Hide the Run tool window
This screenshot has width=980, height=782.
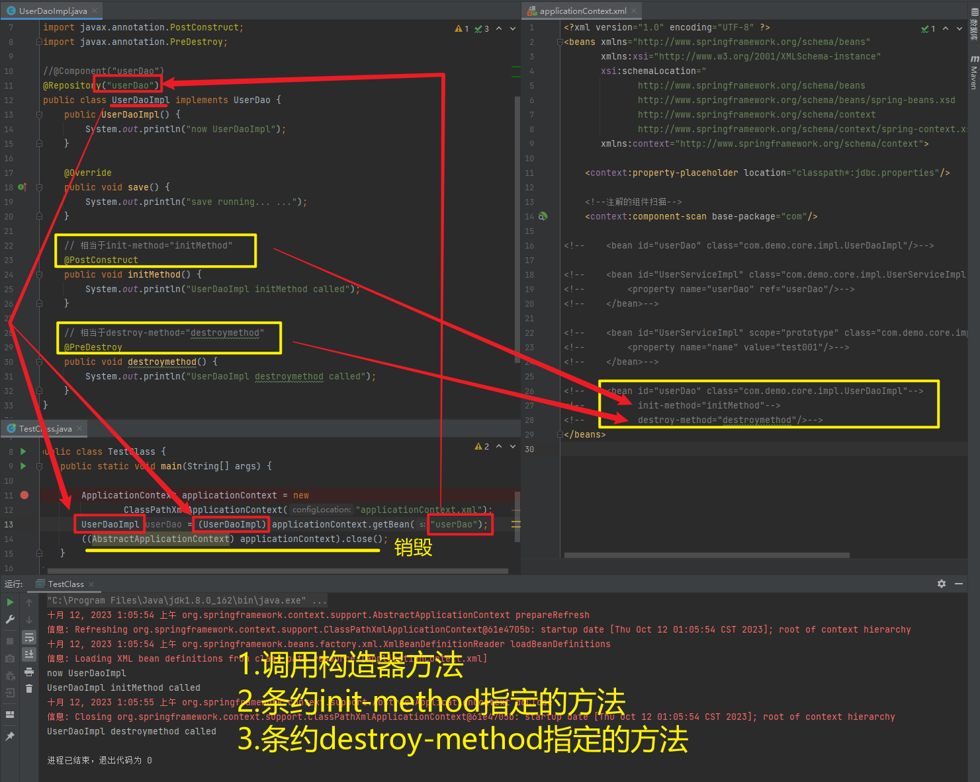pos(959,584)
